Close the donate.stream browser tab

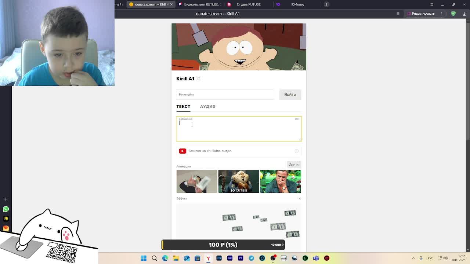pyautogui.click(x=171, y=4)
